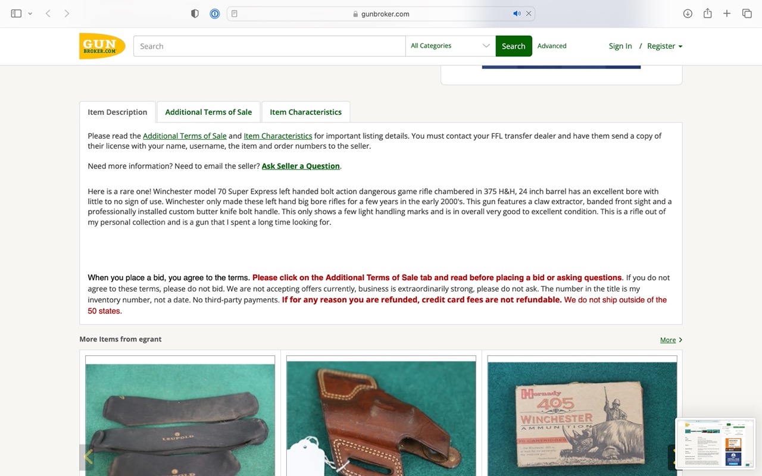Go back with the browser back arrow
The width and height of the screenshot is (762, 476).
click(48, 14)
